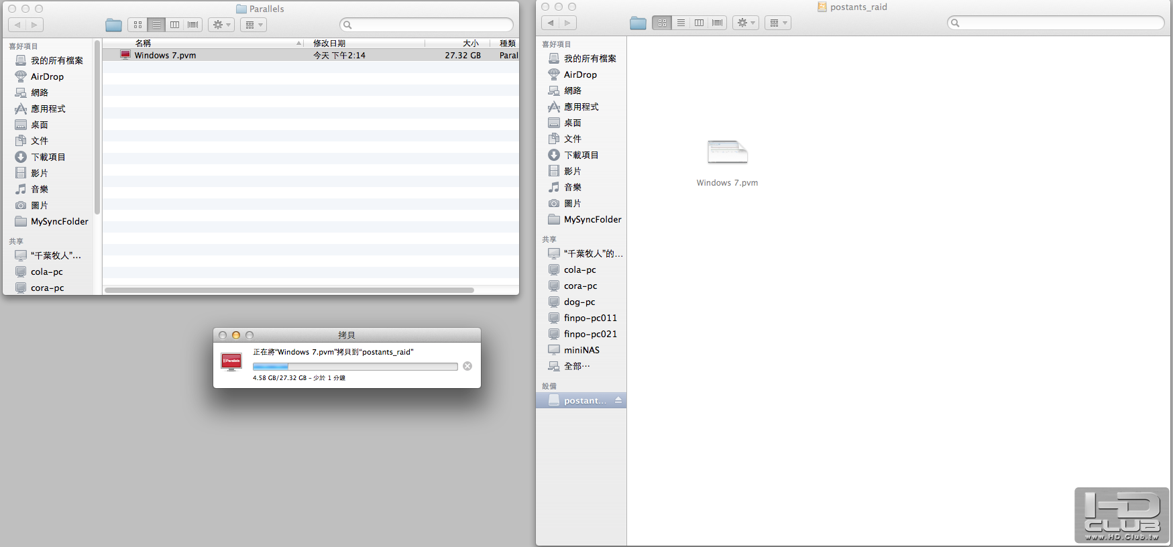Open 應用程式 in Parallels sidebar
Viewport: 1173px width, 547px height.
click(40, 109)
